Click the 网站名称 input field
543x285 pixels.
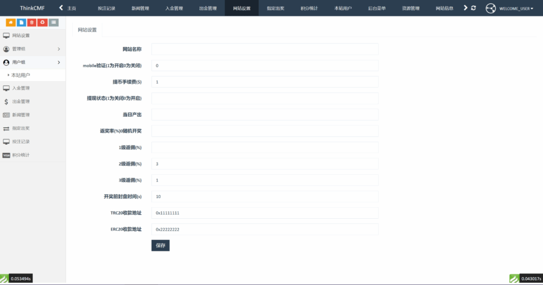click(x=265, y=49)
